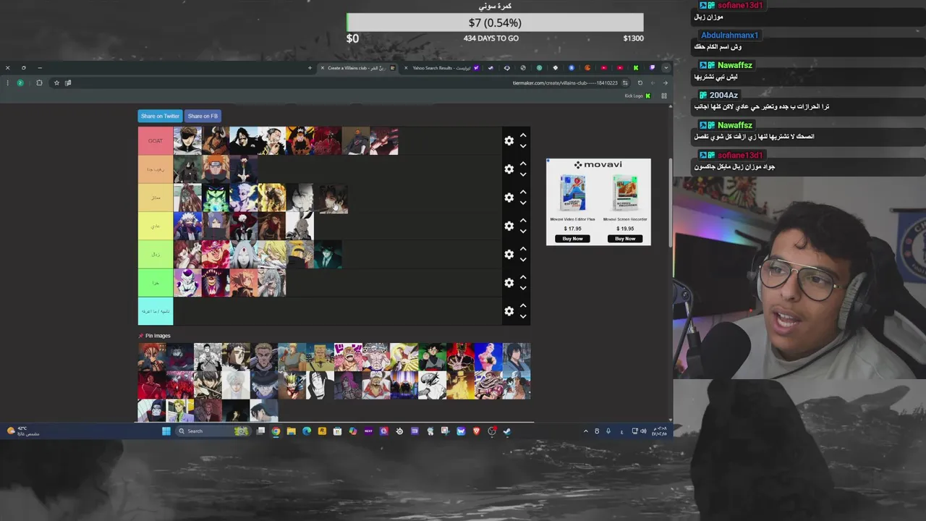Click the donation goal progress bar $7 (0.54%)
926x521 pixels.
(495, 23)
